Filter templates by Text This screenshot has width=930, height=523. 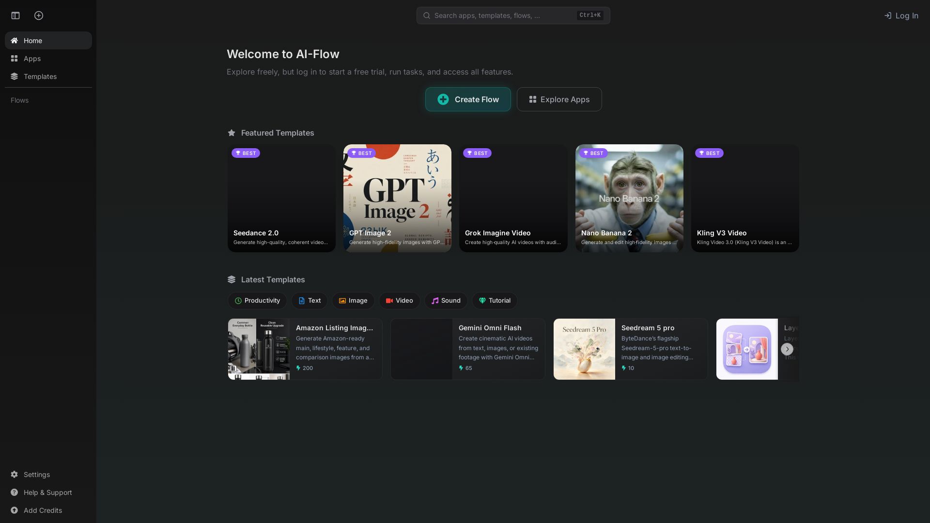coord(309,301)
